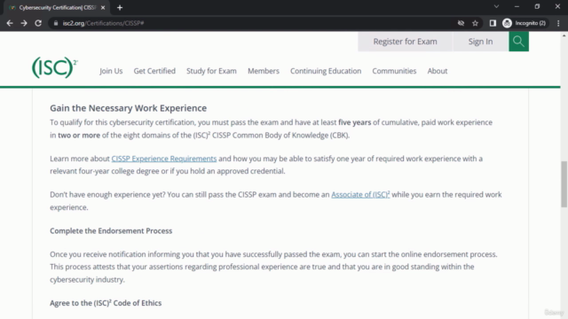
Task: Open the Join Us menu
Action: 111,71
